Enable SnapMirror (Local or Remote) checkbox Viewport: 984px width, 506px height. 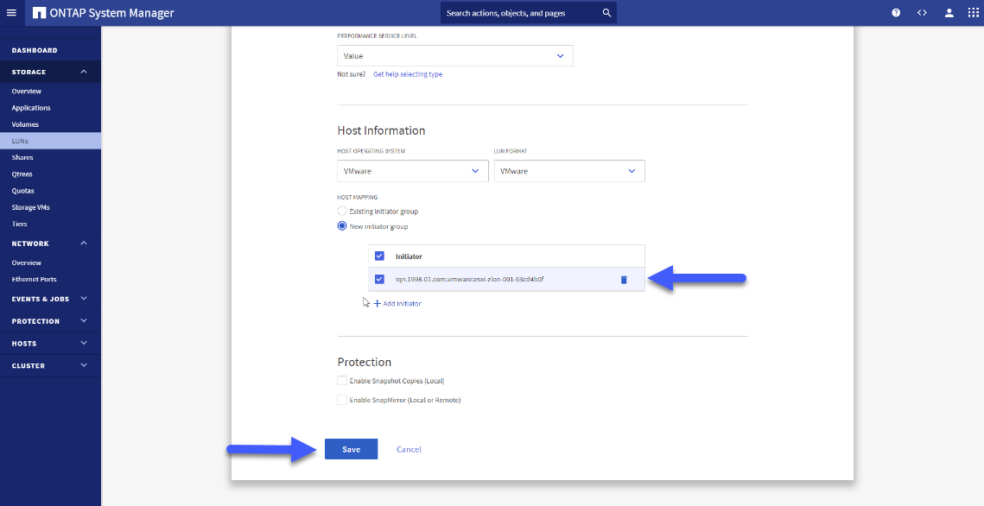tap(342, 400)
